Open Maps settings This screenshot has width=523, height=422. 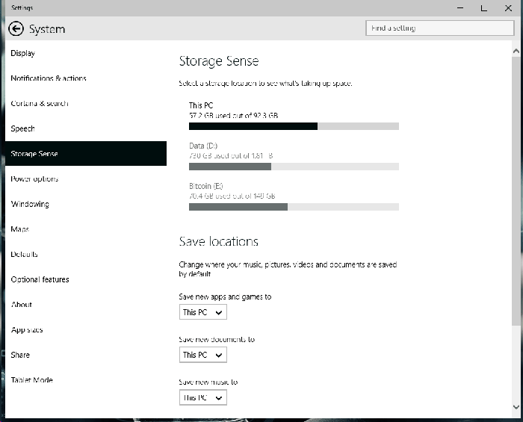click(x=20, y=229)
